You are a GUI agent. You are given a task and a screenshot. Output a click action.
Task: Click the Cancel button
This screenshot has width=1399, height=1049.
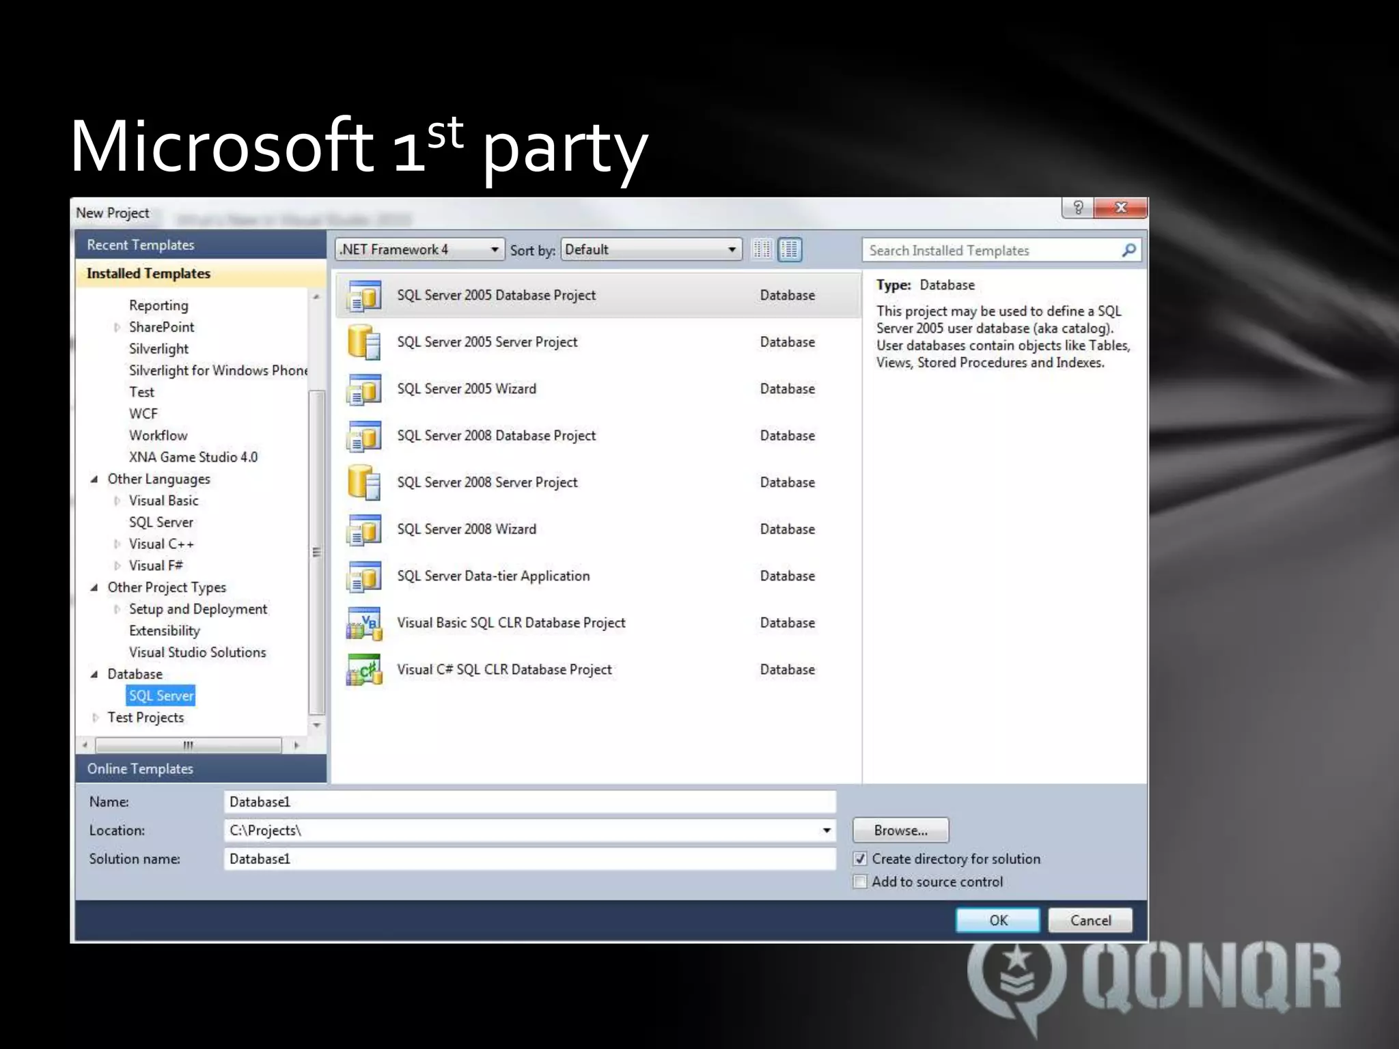click(x=1090, y=921)
